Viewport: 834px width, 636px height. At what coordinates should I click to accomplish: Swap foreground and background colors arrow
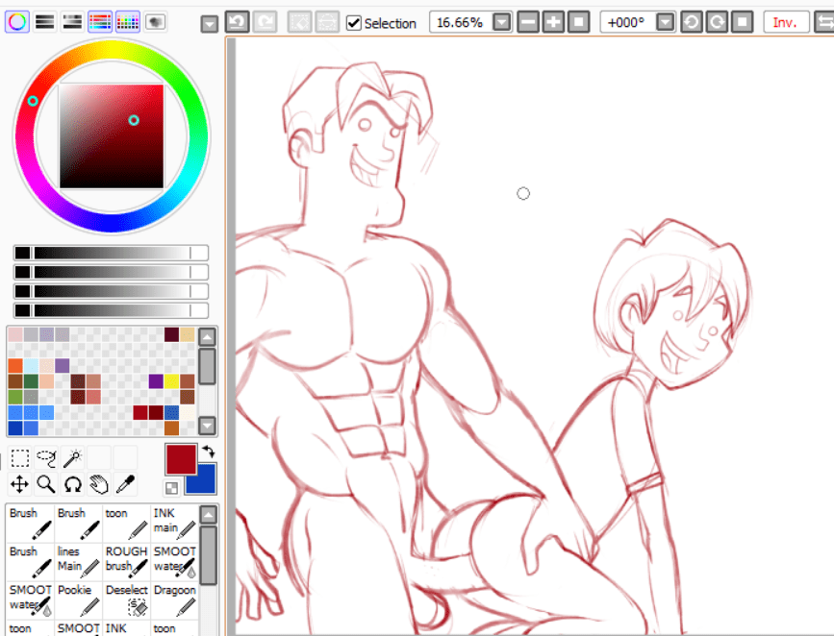208,452
